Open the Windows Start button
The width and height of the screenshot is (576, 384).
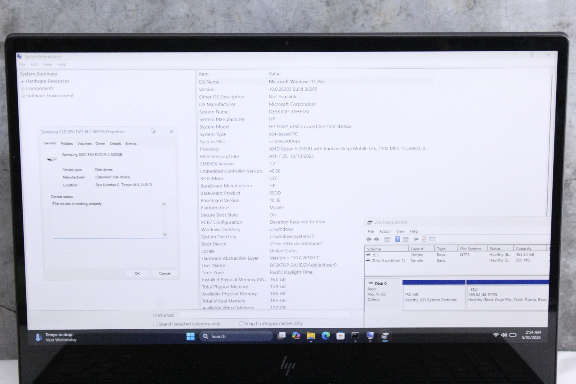pyautogui.click(x=190, y=336)
